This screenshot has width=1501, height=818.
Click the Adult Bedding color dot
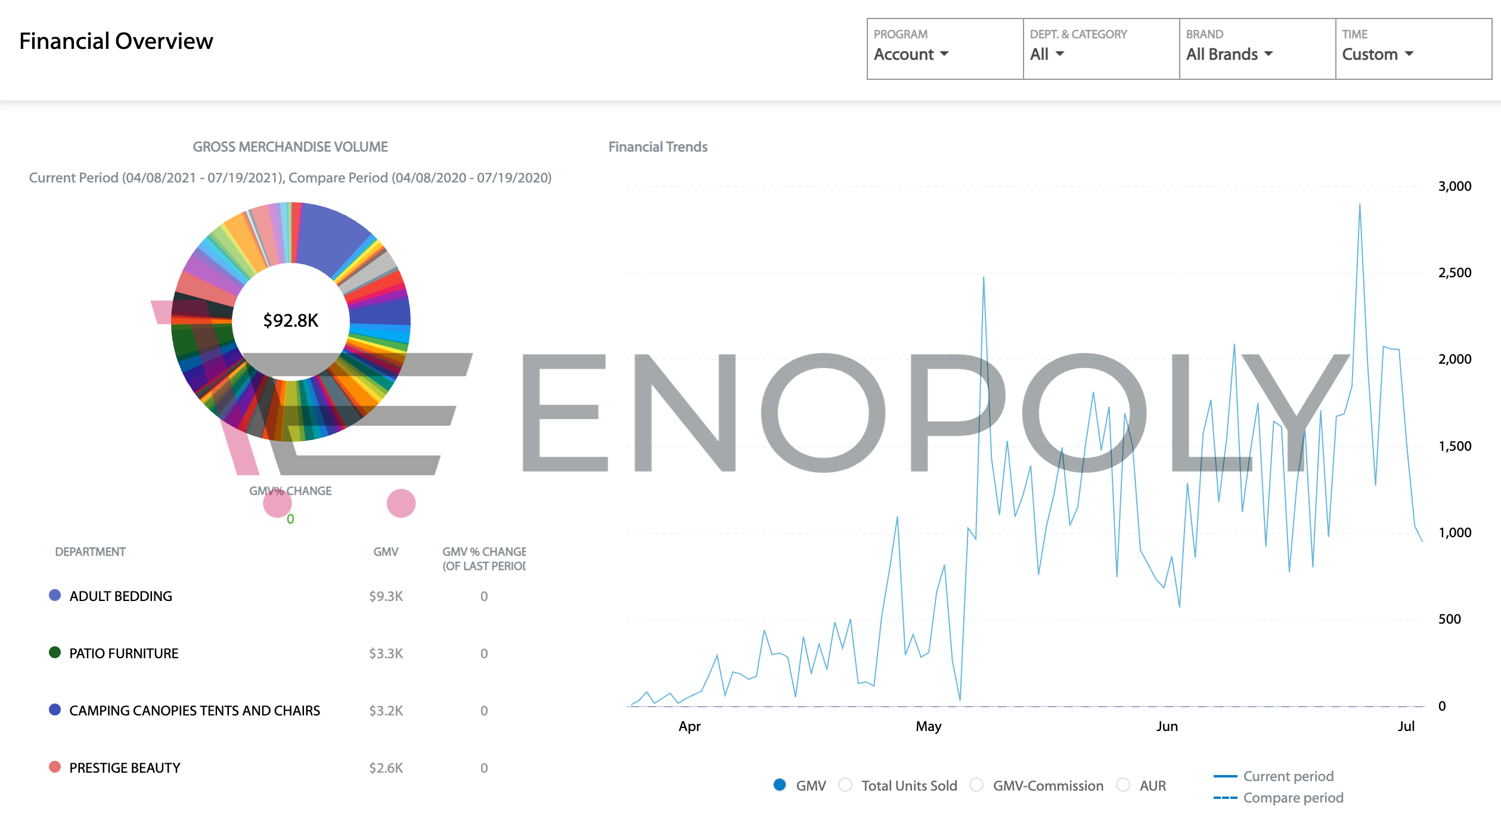click(55, 595)
